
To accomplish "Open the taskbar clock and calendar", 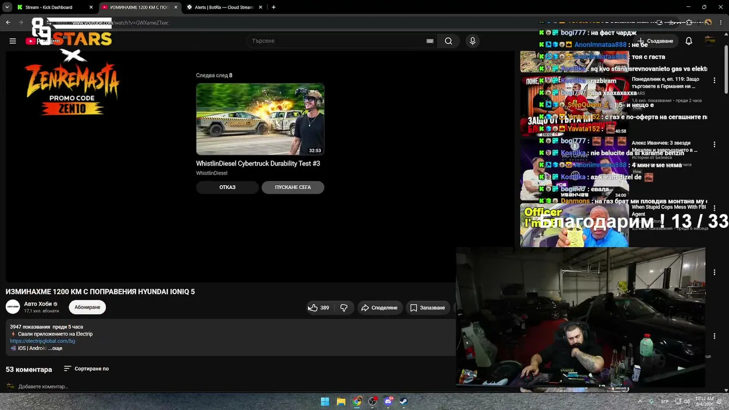I will (705, 401).
